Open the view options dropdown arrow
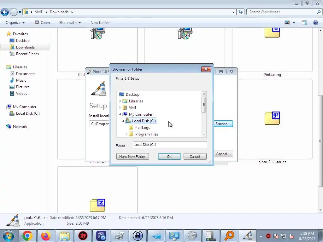This screenshot has width=323, height=242. click(294, 23)
